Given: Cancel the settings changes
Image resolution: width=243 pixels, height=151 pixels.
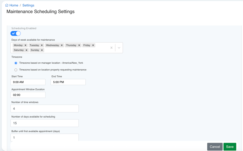Looking at the screenshot, I should 215,147.
